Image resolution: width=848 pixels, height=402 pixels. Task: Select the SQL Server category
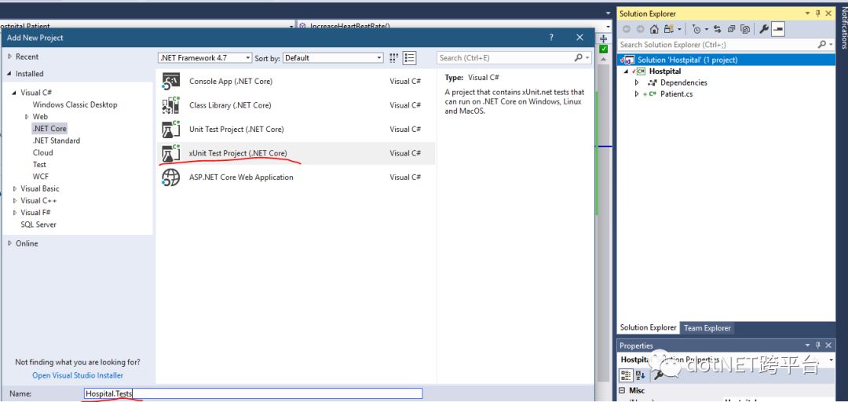38,224
